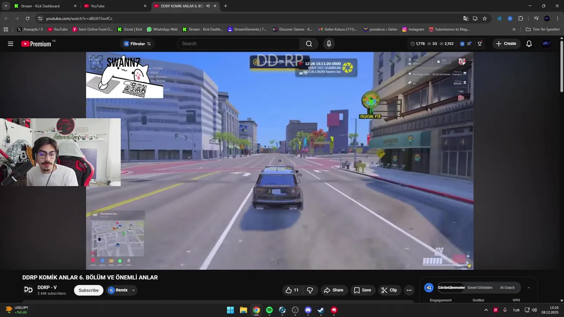The width and height of the screenshot is (564, 317).
Task: Save the video to a playlist
Action: click(362, 290)
